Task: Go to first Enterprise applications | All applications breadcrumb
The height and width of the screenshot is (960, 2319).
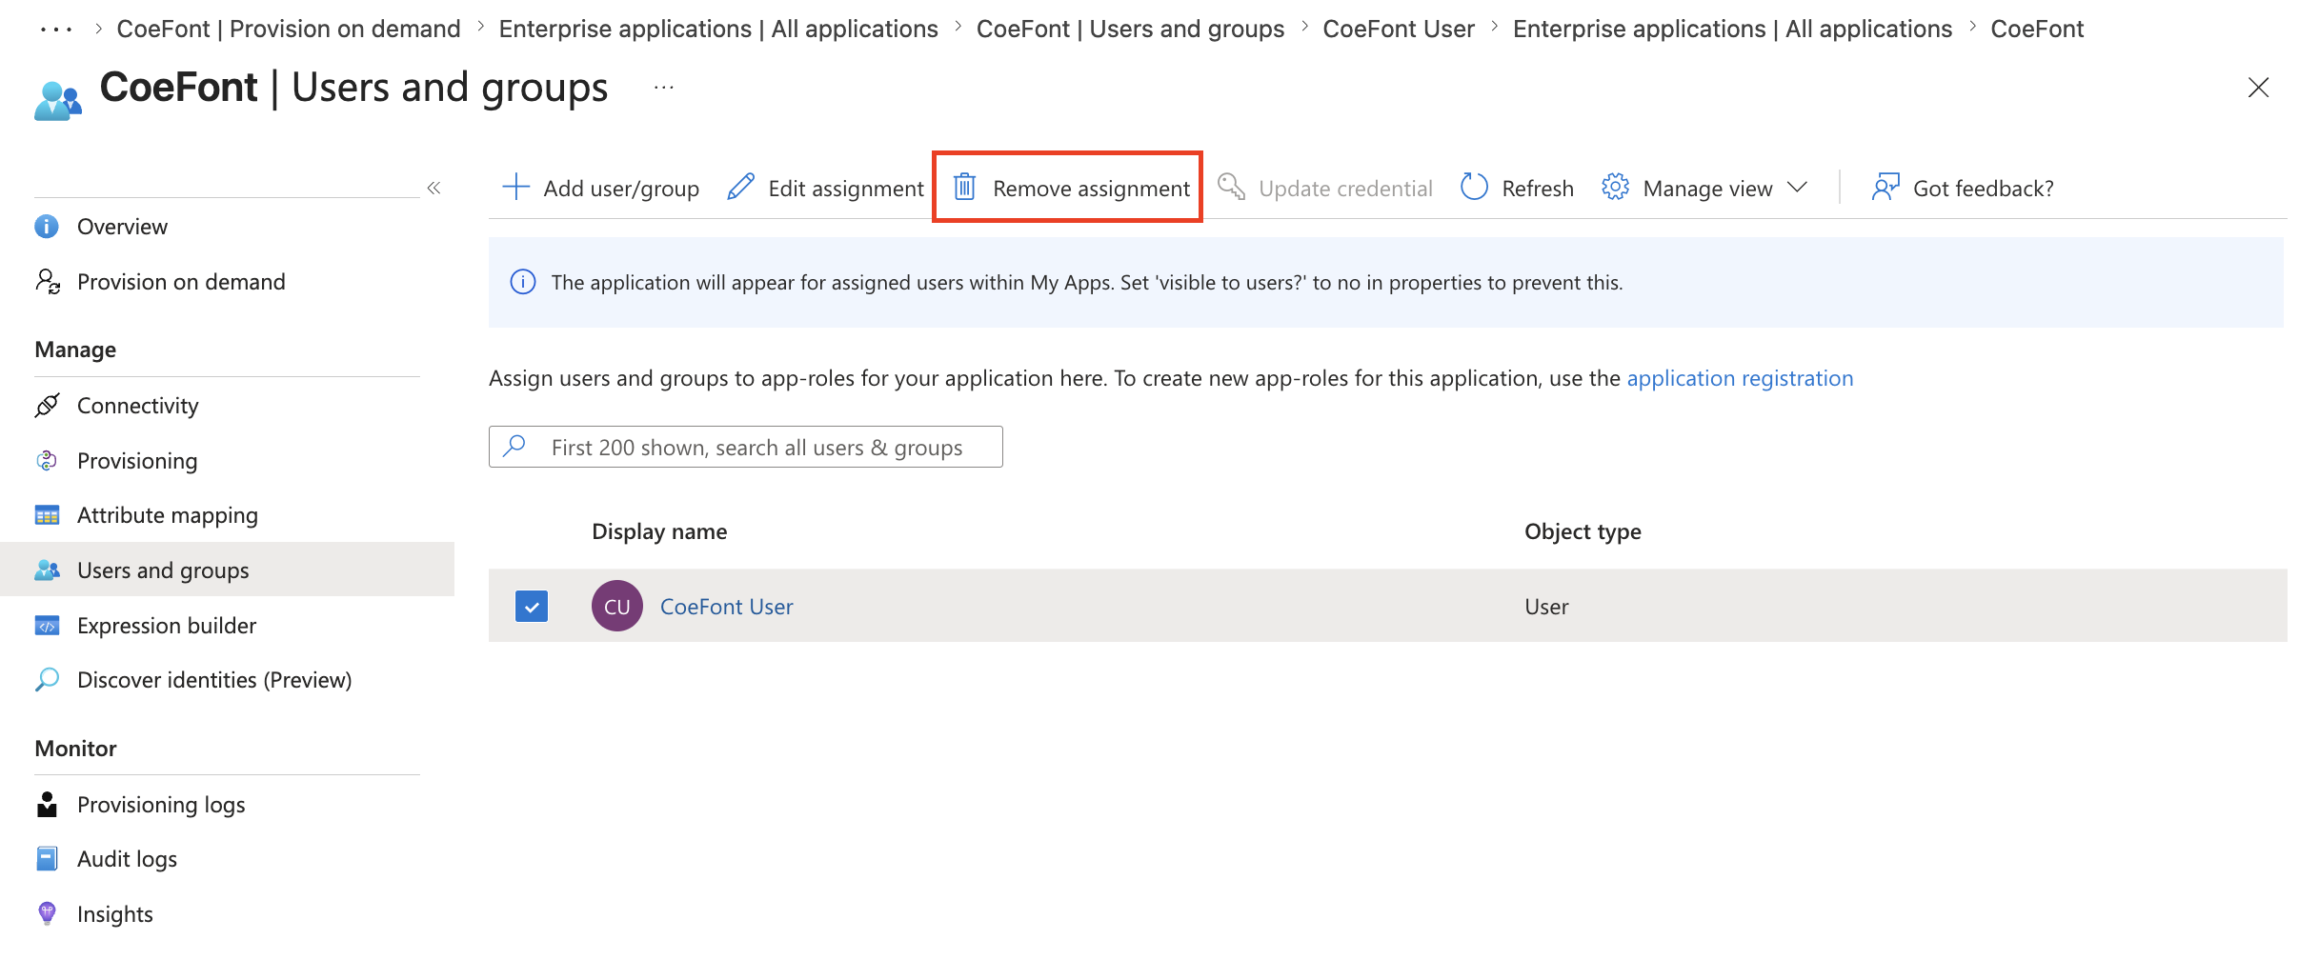Action: (x=718, y=30)
